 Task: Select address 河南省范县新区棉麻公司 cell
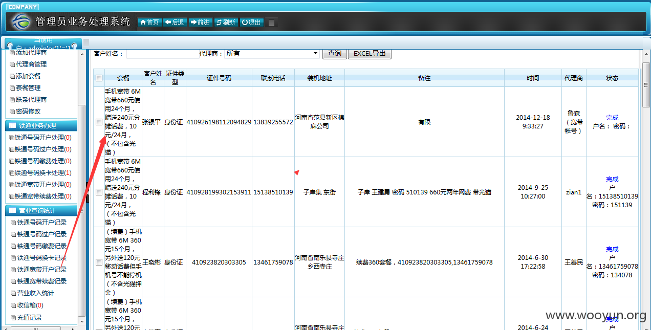(x=319, y=122)
